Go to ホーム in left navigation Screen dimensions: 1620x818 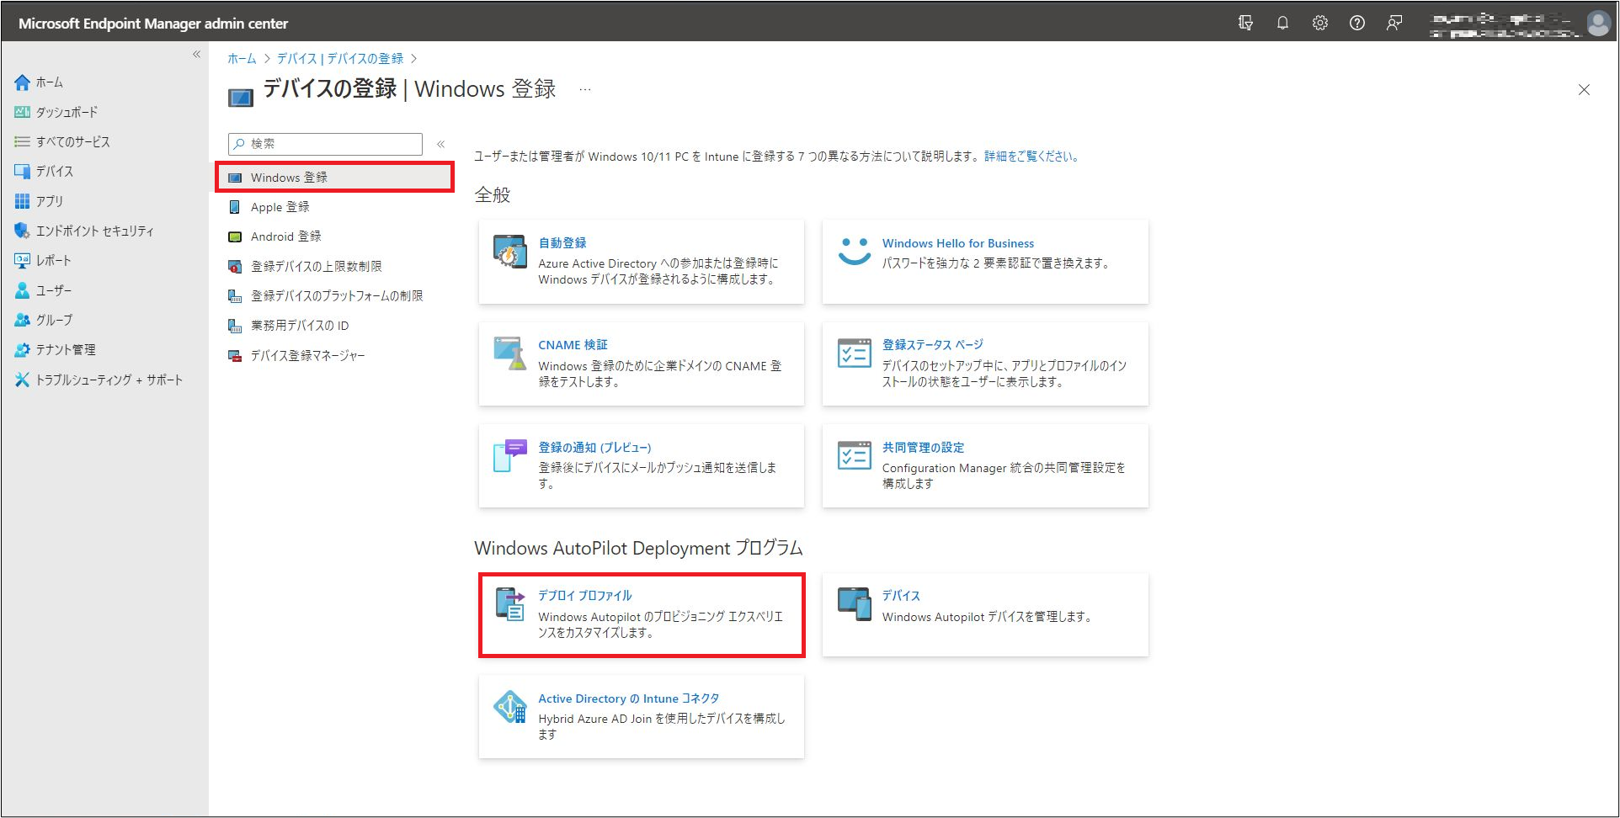49,82
